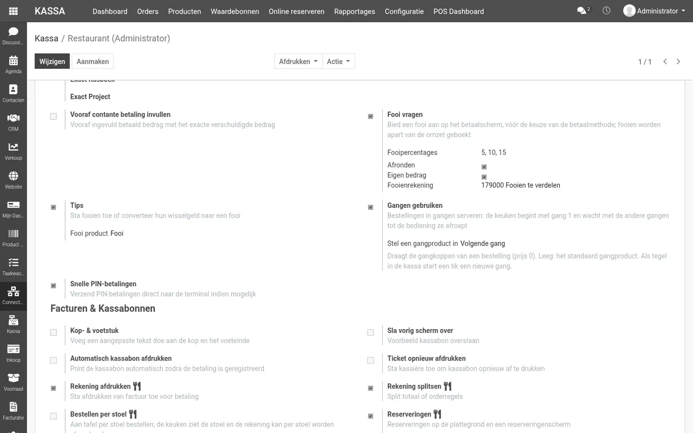This screenshot has width=693, height=433.
Task: Open Afdrukken dropdown
Action: click(x=298, y=61)
